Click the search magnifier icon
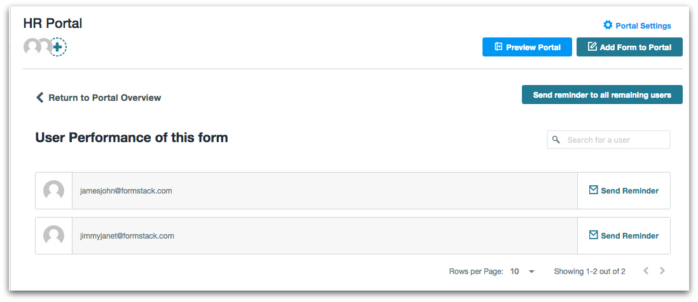 pyautogui.click(x=556, y=140)
